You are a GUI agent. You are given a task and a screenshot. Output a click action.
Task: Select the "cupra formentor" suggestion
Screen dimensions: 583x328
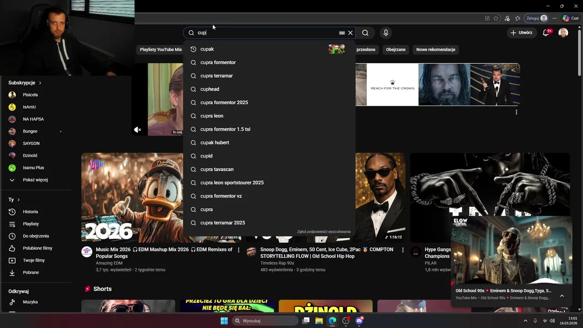click(x=269, y=62)
